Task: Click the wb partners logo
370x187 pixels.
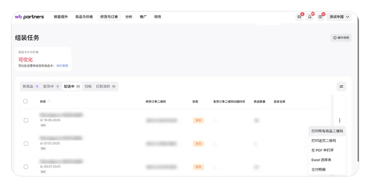Action: click(x=29, y=17)
